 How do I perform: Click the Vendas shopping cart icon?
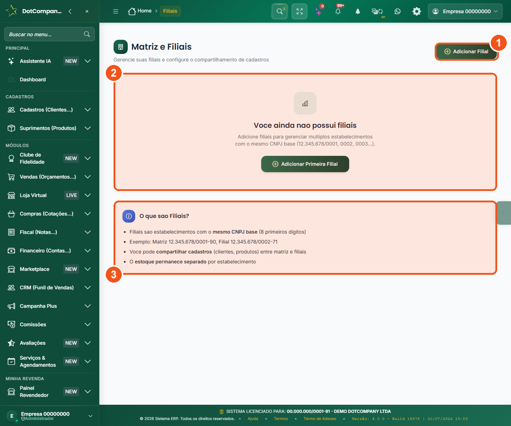(11, 177)
